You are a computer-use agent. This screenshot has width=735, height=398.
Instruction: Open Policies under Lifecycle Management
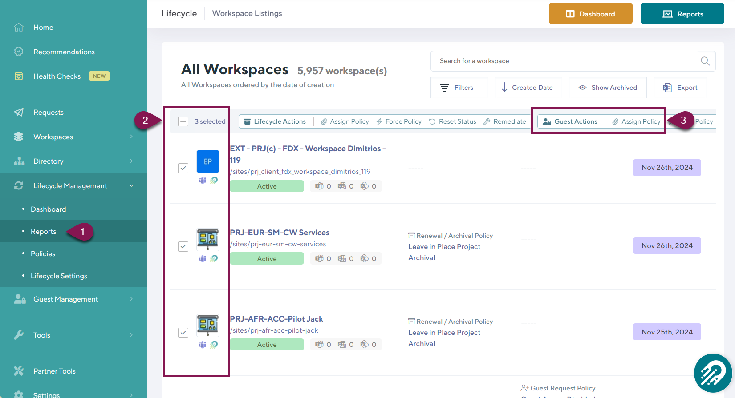click(43, 253)
